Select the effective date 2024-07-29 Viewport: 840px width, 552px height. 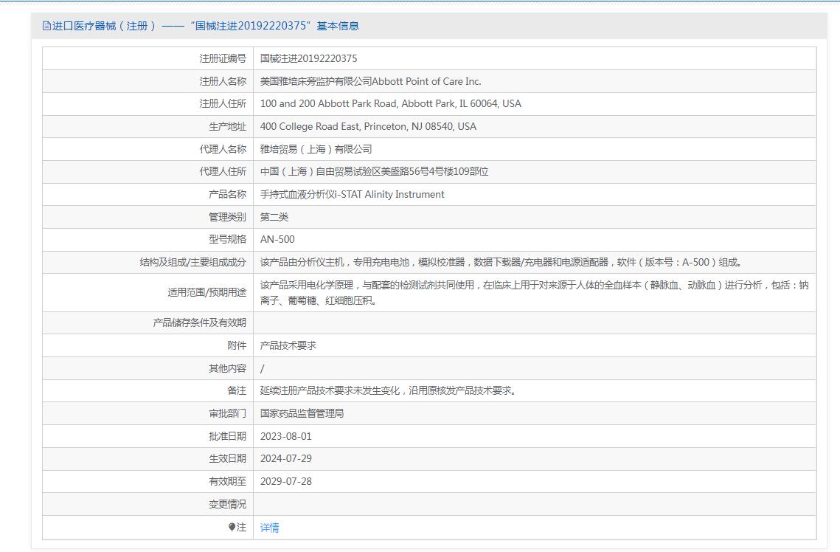coord(286,459)
